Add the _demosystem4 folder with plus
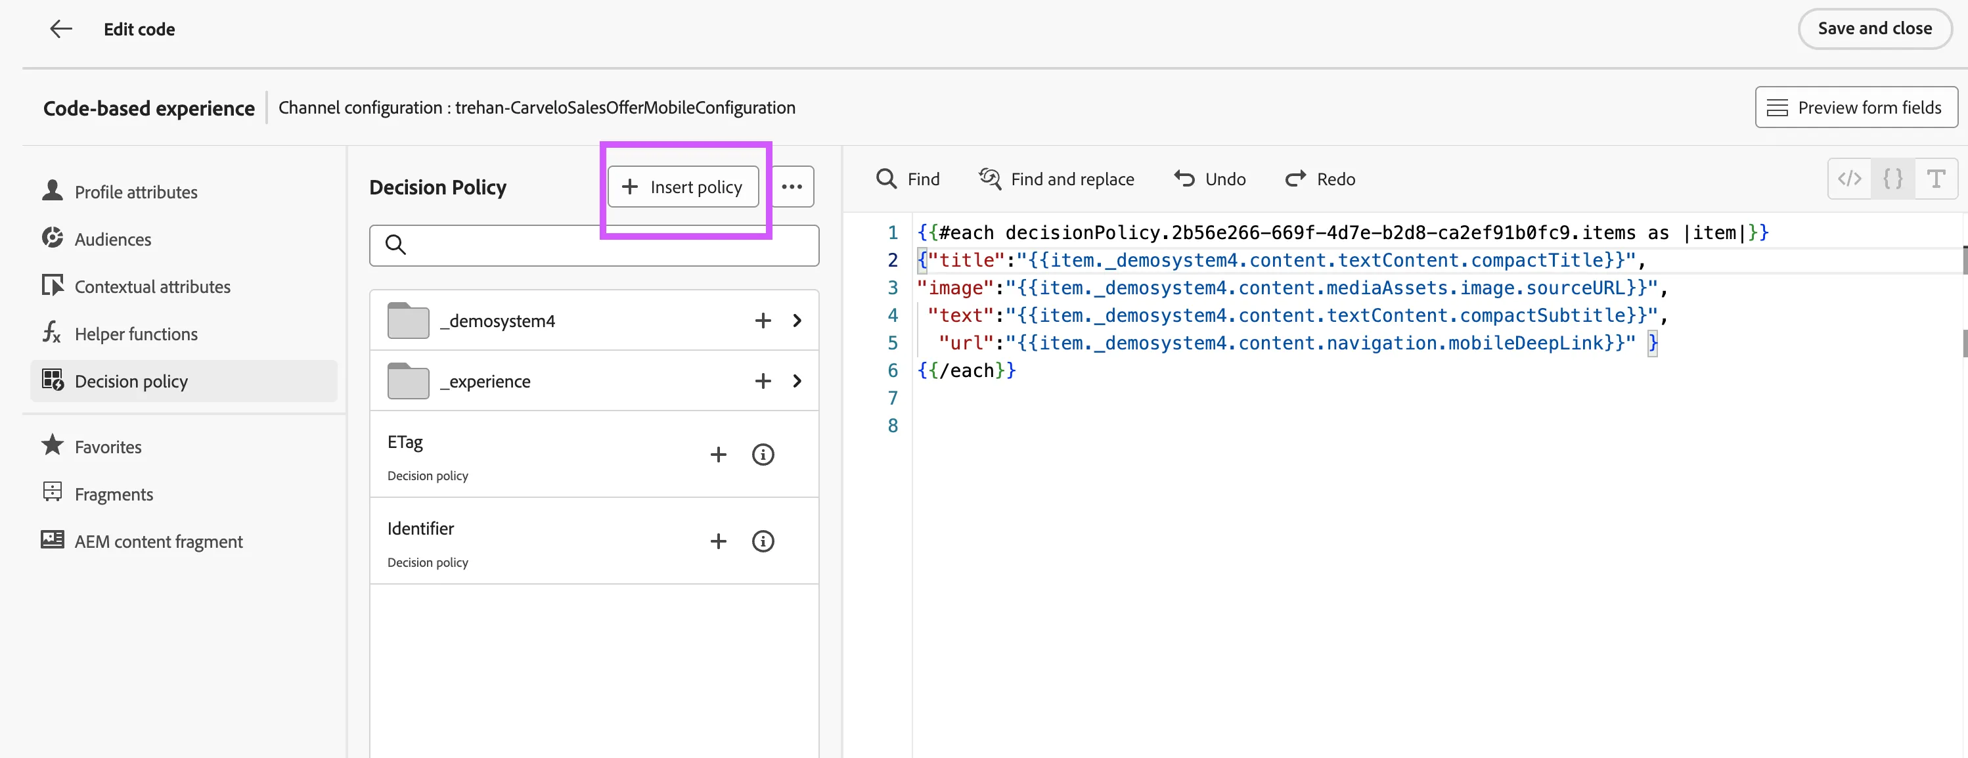This screenshot has width=1968, height=758. click(763, 321)
